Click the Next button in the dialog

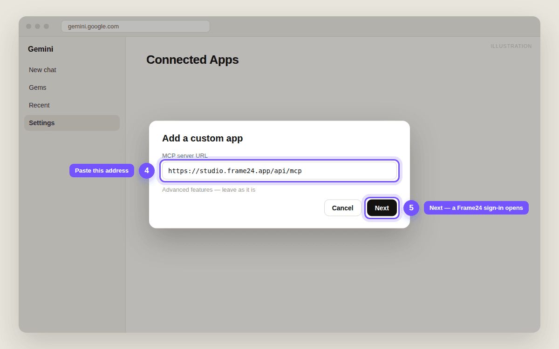(x=382, y=208)
